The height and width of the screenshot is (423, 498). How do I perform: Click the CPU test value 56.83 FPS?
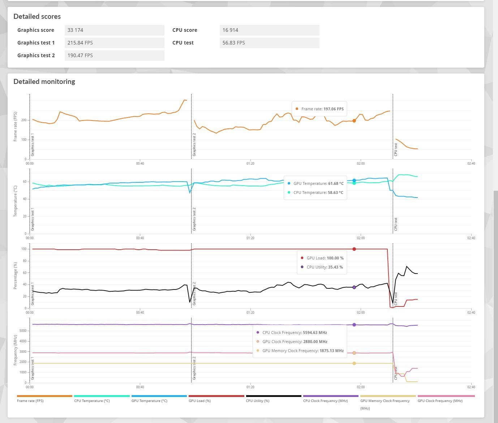(x=270, y=43)
